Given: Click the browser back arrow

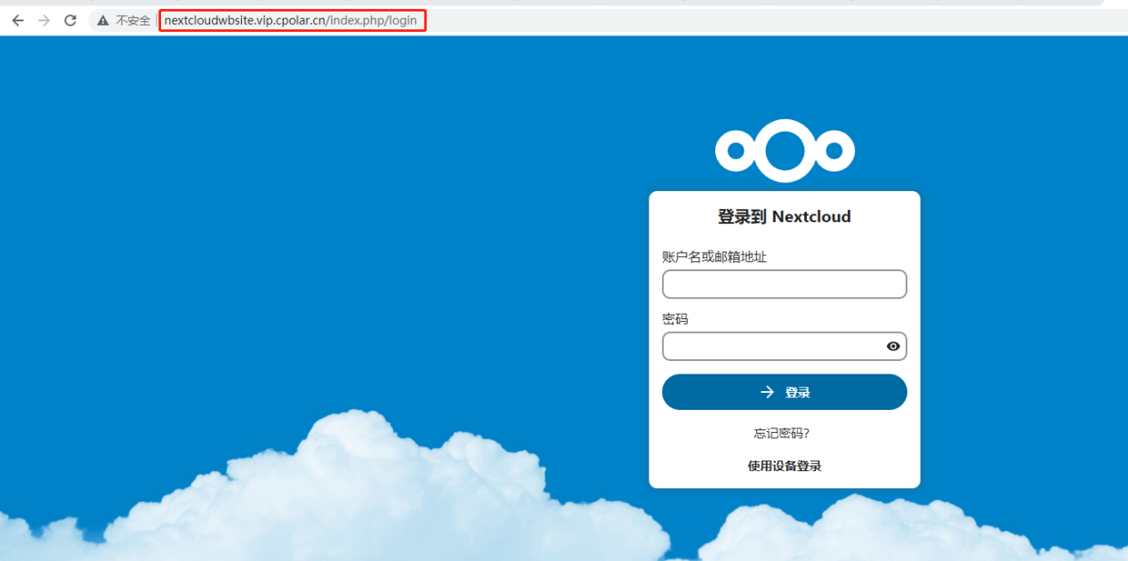Looking at the screenshot, I should click(18, 20).
